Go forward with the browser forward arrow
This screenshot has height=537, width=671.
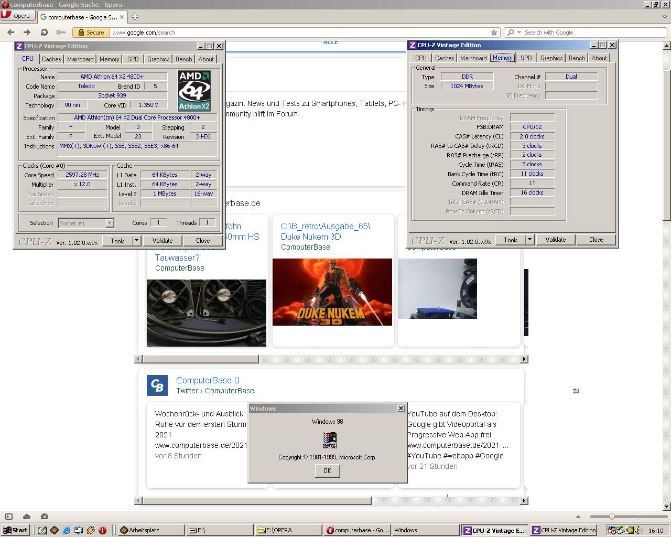[27, 33]
